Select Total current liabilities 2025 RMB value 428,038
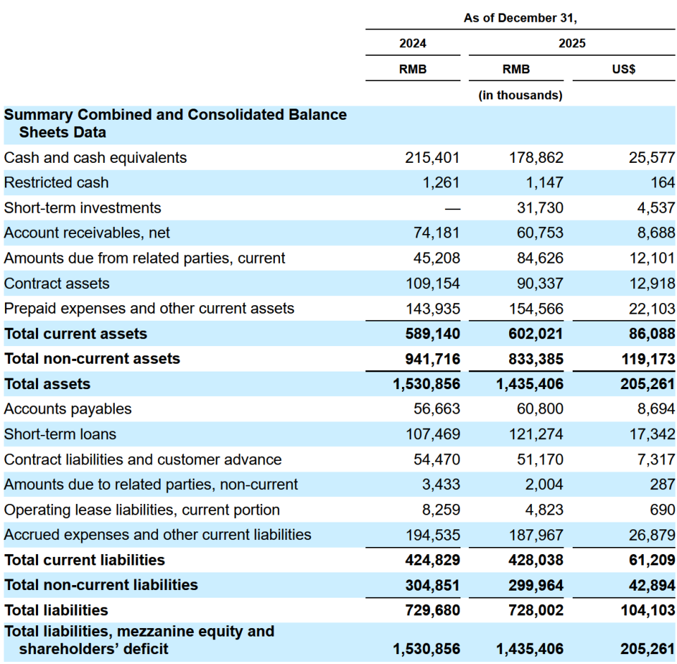 tap(535, 560)
